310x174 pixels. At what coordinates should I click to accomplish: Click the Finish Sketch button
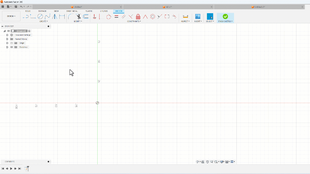tap(225, 17)
